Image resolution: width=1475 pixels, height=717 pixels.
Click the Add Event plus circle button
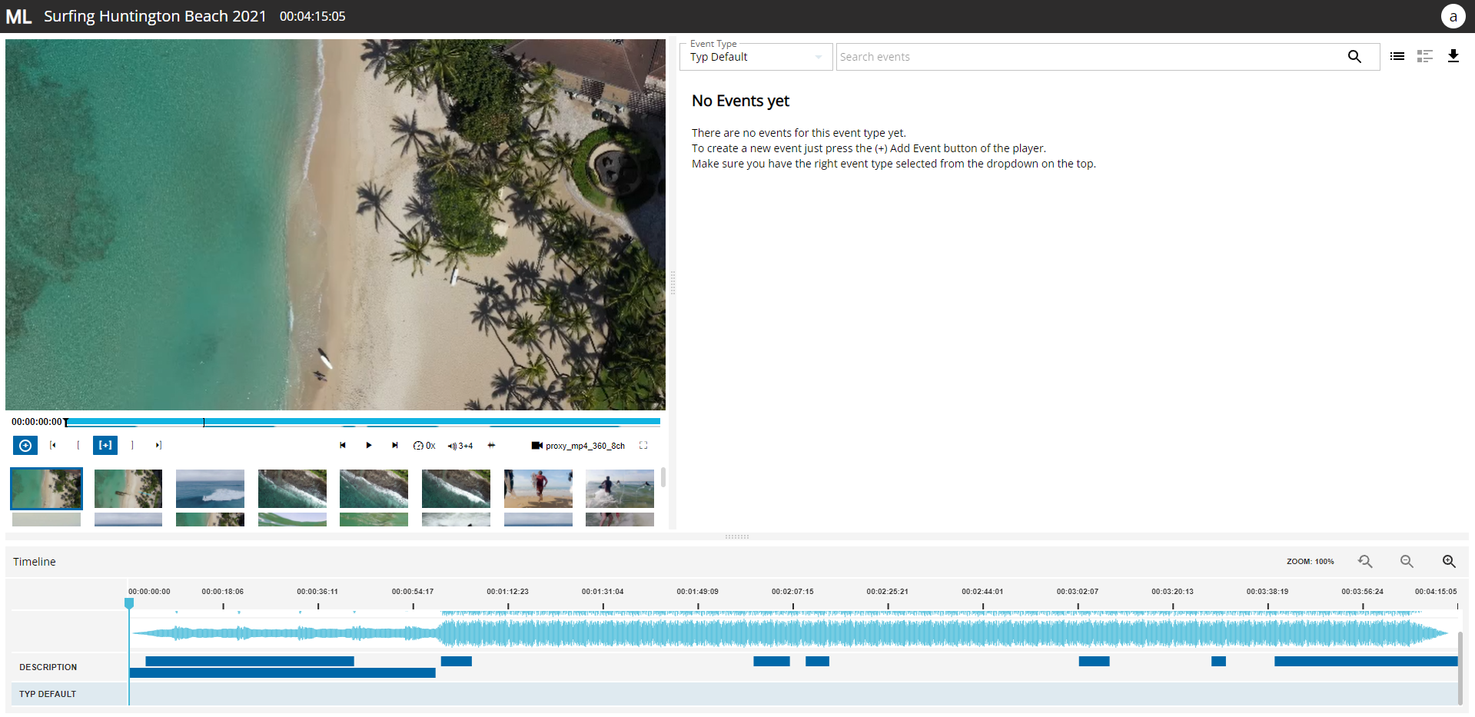coord(25,446)
